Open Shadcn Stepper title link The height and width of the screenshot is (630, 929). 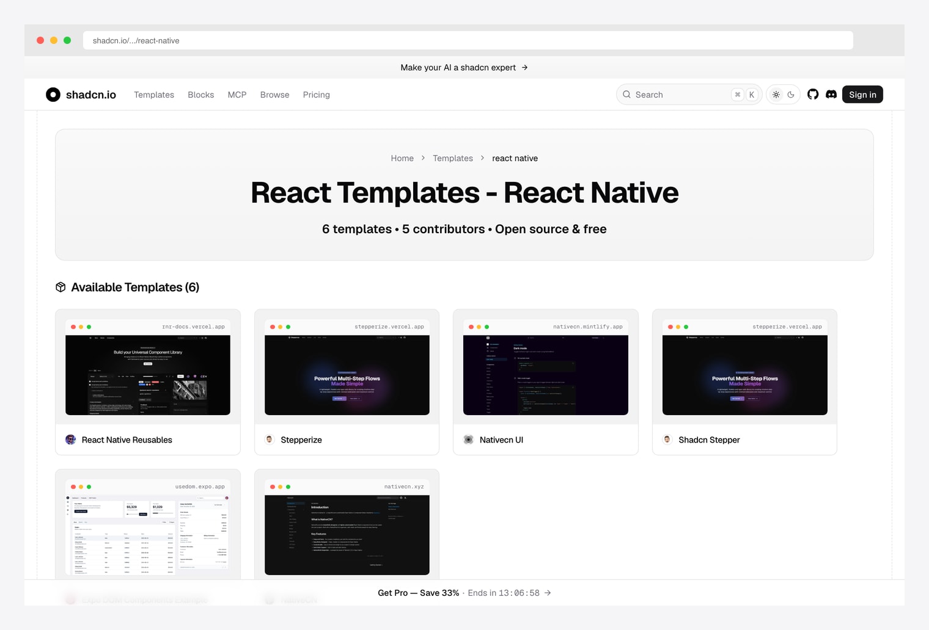(x=709, y=440)
